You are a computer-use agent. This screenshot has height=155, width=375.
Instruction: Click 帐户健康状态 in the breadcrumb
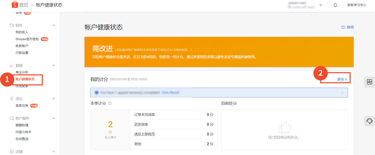click(x=49, y=5)
